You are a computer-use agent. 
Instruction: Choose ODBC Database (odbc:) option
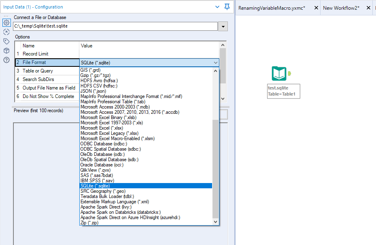[146, 144]
